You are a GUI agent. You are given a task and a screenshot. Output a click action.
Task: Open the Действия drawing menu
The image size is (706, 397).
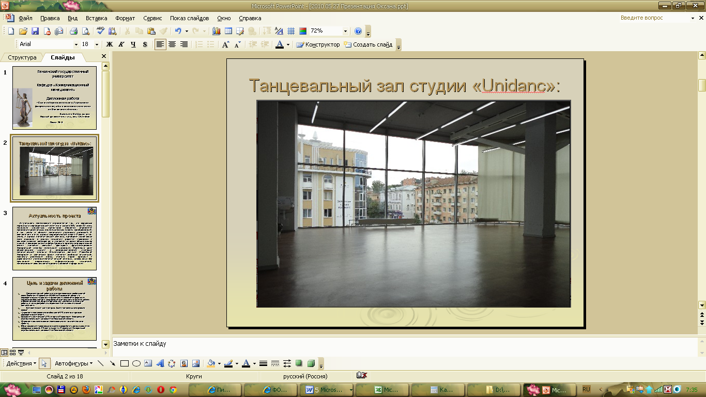pos(21,363)
